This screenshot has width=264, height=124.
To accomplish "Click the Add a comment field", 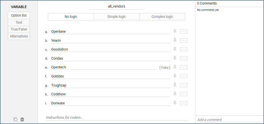I will point(229,120).
